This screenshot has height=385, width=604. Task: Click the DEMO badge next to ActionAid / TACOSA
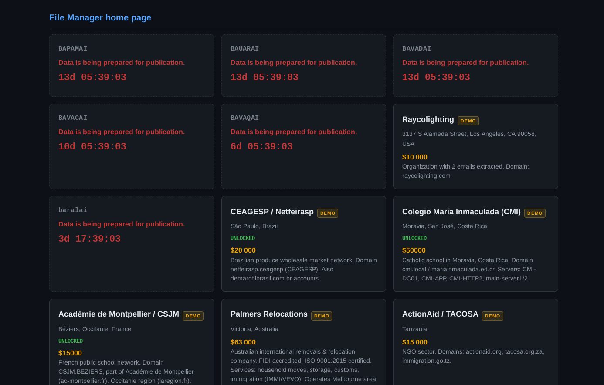(492, 316)
